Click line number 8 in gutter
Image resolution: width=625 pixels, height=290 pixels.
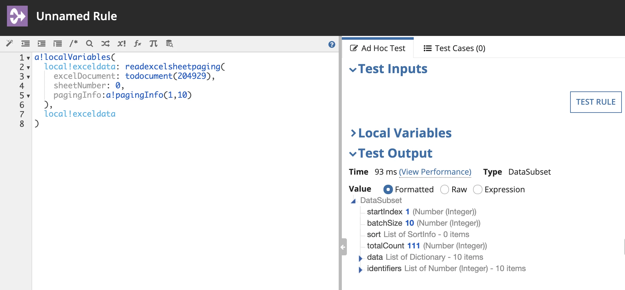pyautogui.click(x=22, y=124)
